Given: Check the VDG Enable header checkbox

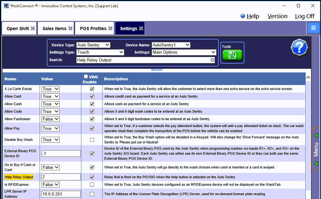Looking at the screenshot, I should click(x=86, y=77).
